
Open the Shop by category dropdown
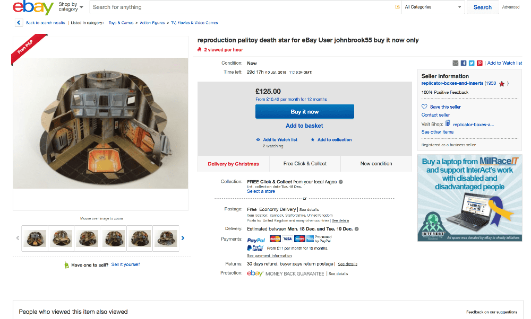[x=71, y=7]
